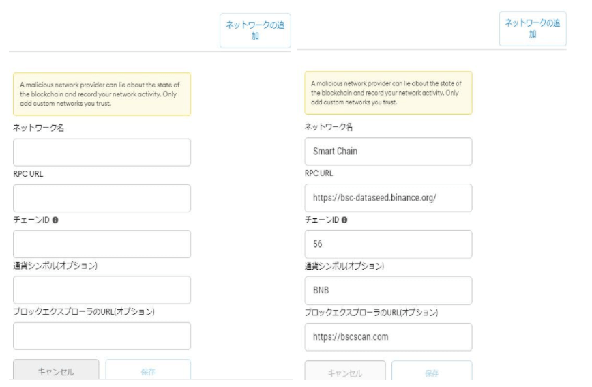Click the チェーンID info icon above the 56 field
This screenshot has width=592, height=387.
click(345, 220)
